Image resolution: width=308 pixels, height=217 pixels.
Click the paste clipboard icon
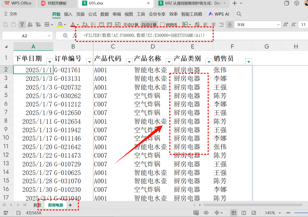(x=14, y=25)
